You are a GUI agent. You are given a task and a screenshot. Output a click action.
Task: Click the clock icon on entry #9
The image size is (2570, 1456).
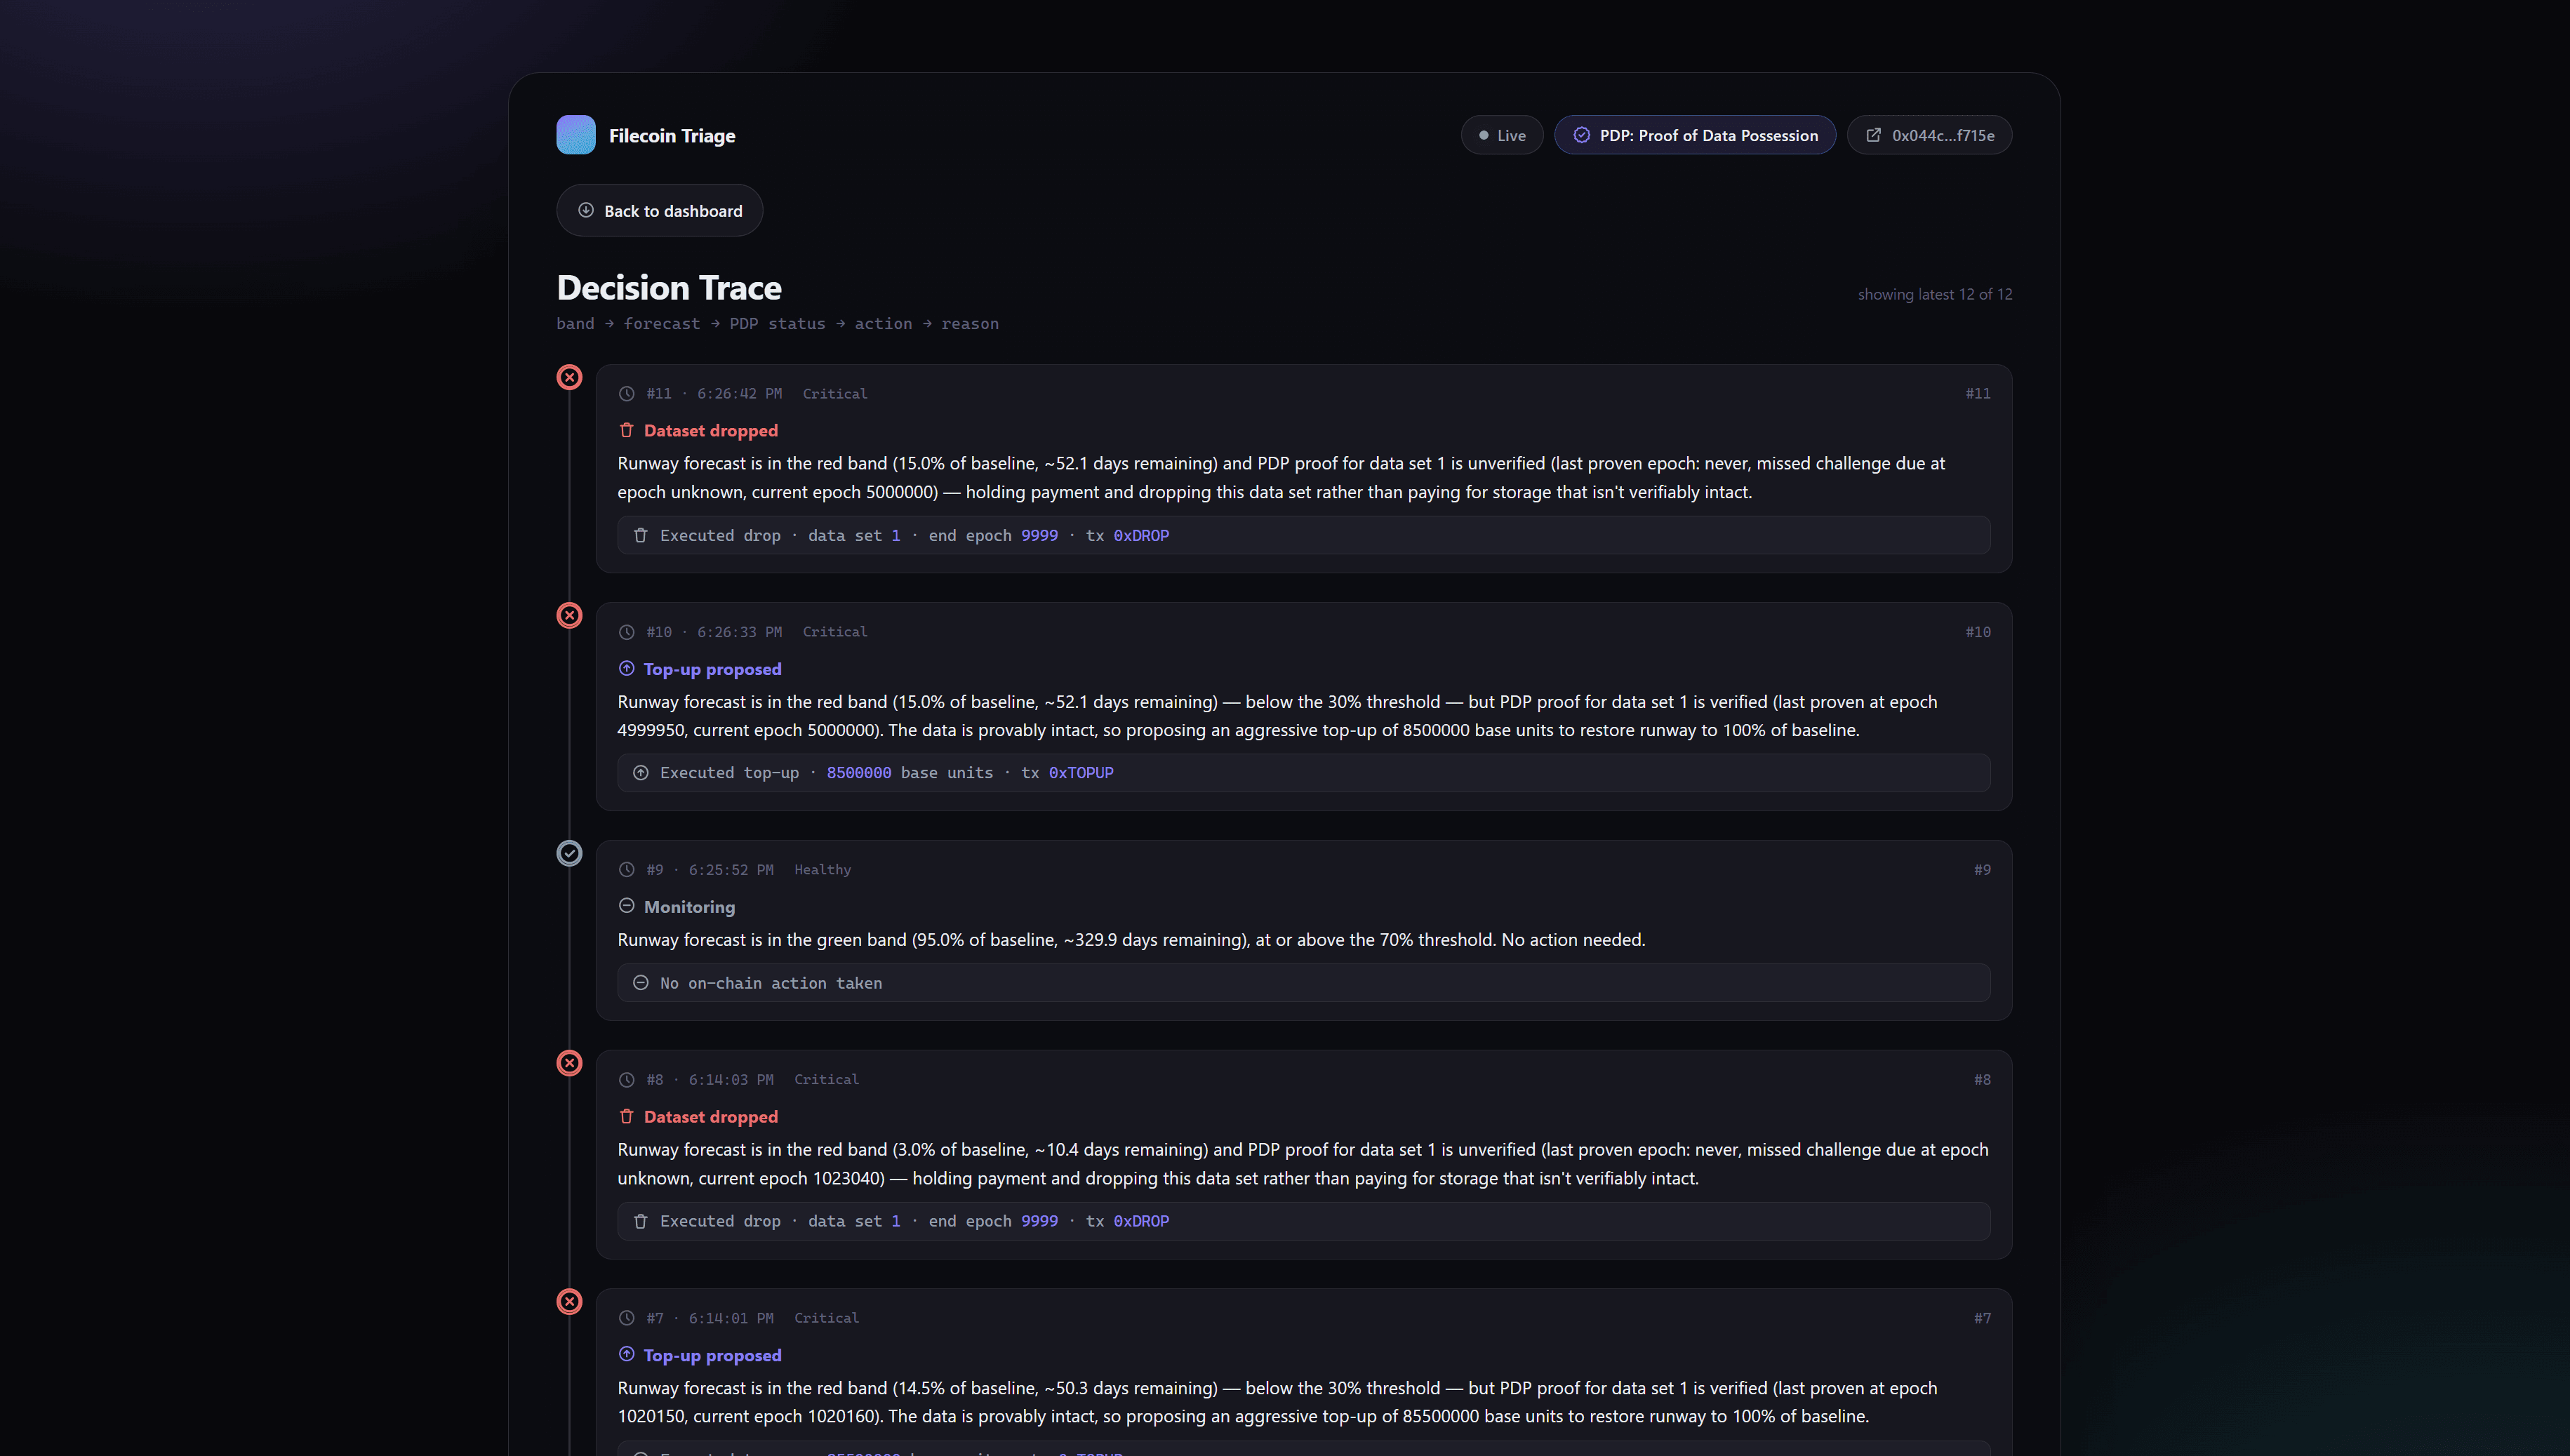tap(627, 870)
